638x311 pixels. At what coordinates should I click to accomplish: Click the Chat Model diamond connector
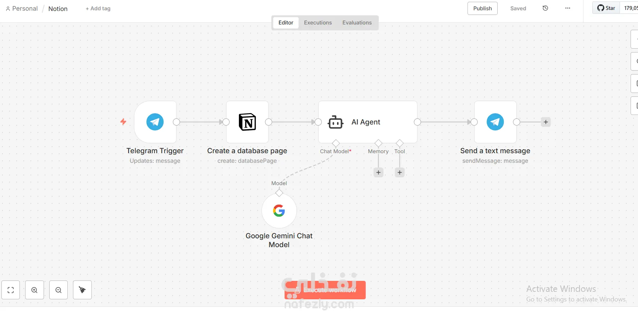coord(336,143)
